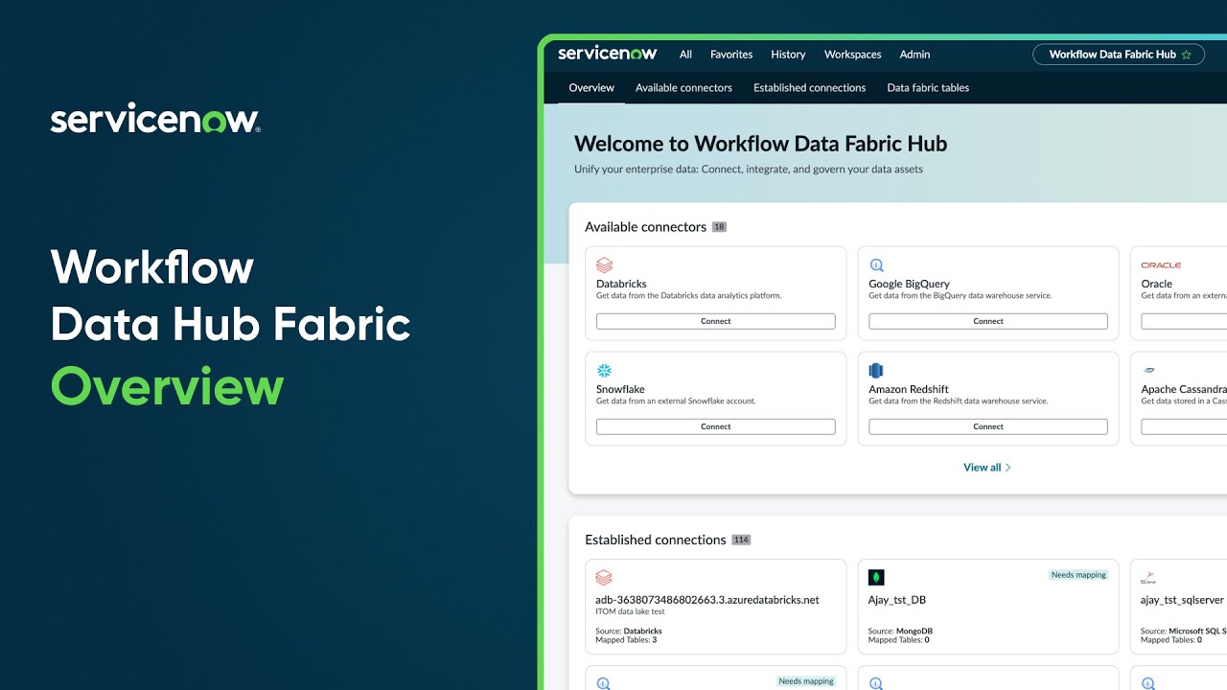The width and height of the screenshot is (1227, 690).
Task: Click the Databricks connector icon
Action: point(604,265)
